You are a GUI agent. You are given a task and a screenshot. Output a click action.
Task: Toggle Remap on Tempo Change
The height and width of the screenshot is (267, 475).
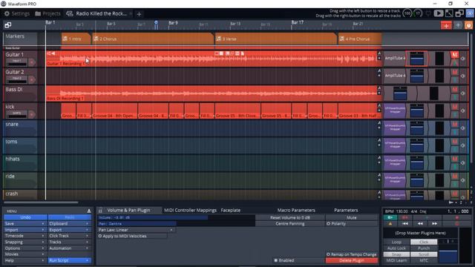(352, 254)
